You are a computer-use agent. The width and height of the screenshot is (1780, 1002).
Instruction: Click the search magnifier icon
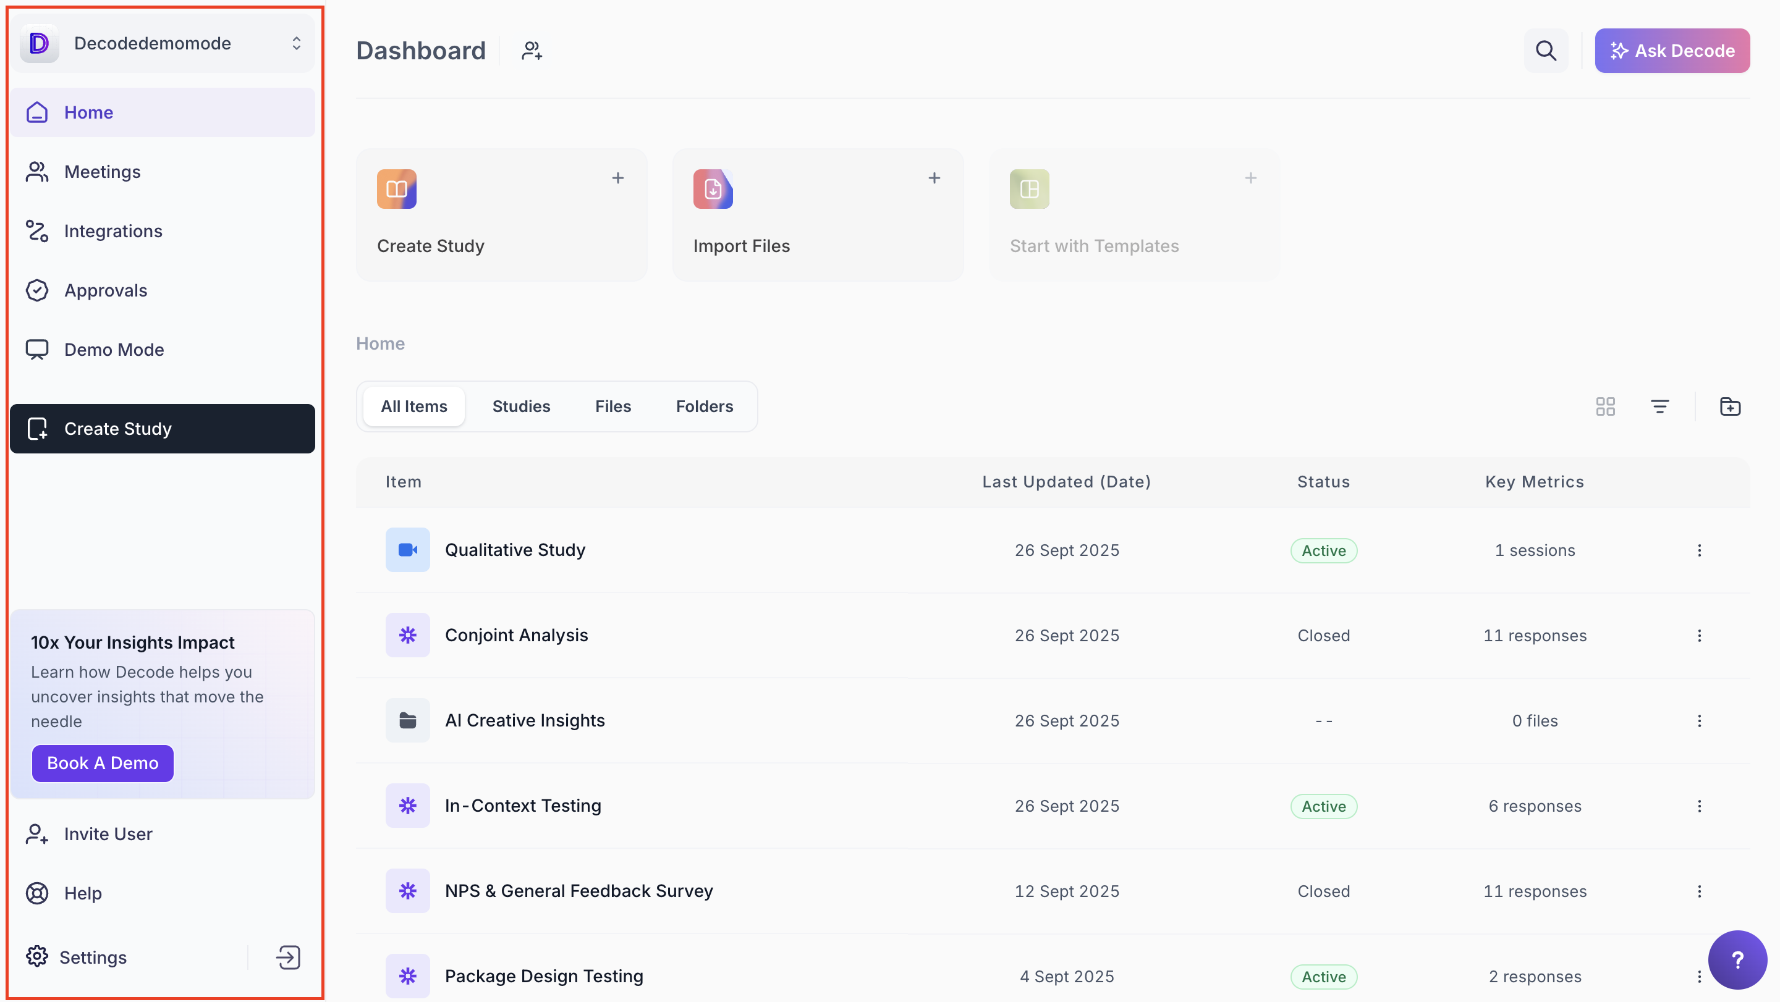[1545, 51]
